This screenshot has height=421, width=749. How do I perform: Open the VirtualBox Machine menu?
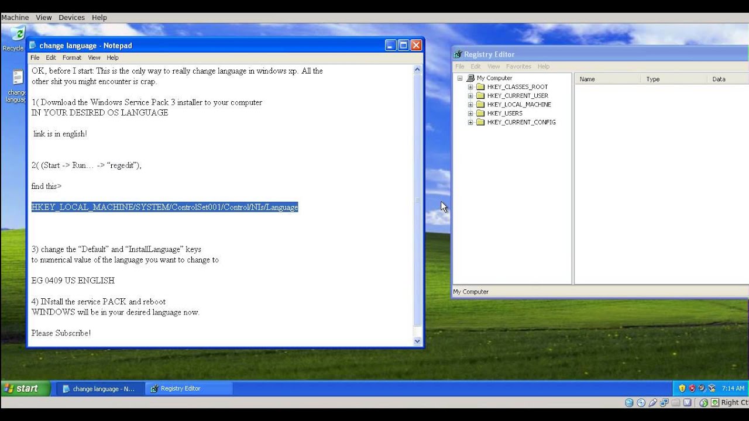coord(15,18)
